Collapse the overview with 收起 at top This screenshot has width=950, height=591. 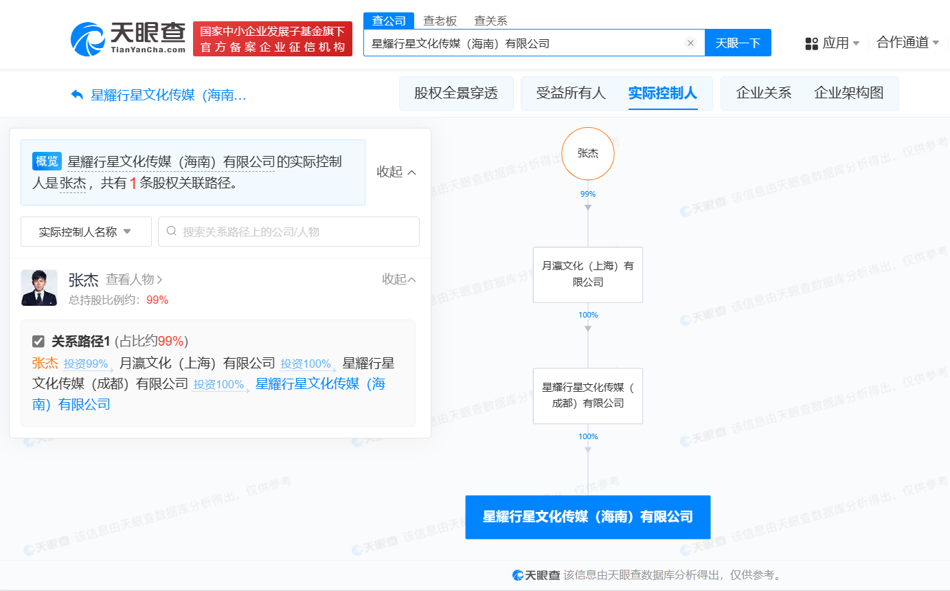[396, 172]
